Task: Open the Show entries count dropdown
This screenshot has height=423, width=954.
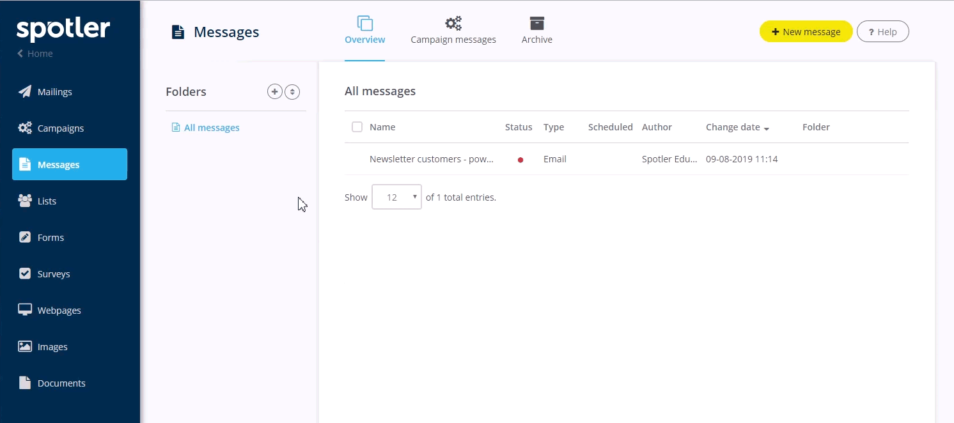Action: 396,197
